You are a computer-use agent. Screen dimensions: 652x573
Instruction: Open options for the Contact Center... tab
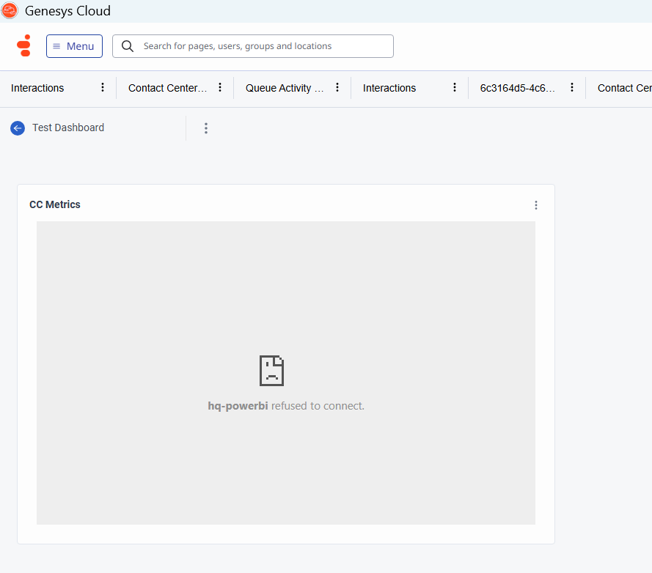point(220,87)
